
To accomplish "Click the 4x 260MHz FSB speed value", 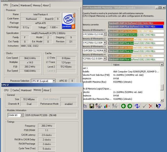I will pos(128,75).
